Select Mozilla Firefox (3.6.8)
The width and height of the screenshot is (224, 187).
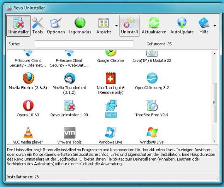coord(28,81)
